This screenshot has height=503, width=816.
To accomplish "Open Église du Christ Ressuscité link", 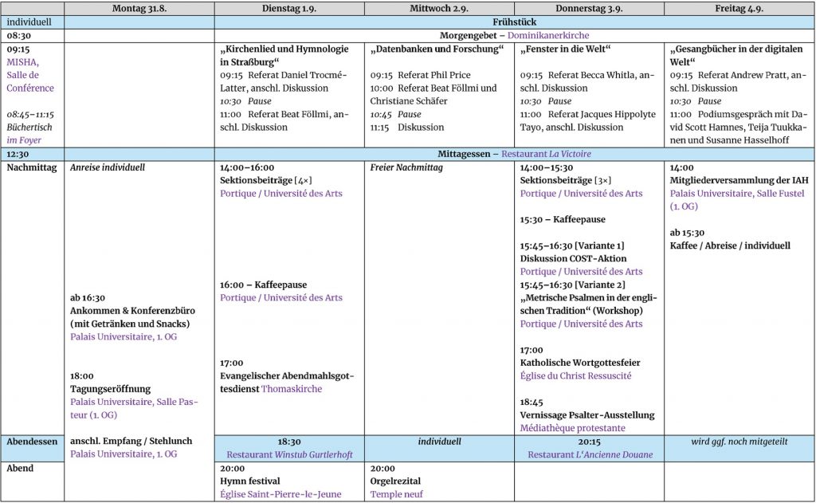I will [x=575, y=376].
